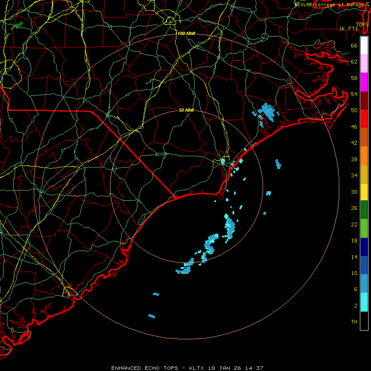Click the bright orange legend swatch
This screenshot has width=371, height=371.
click(364, 156)
